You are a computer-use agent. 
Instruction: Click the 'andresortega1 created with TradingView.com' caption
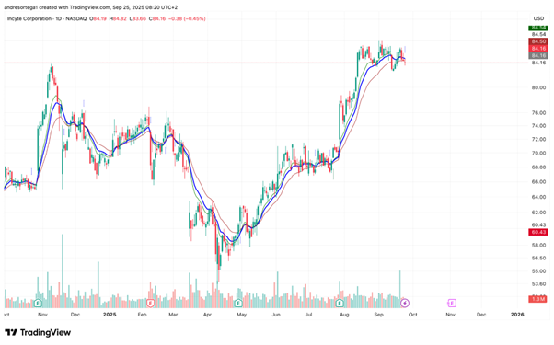point(57,7)
